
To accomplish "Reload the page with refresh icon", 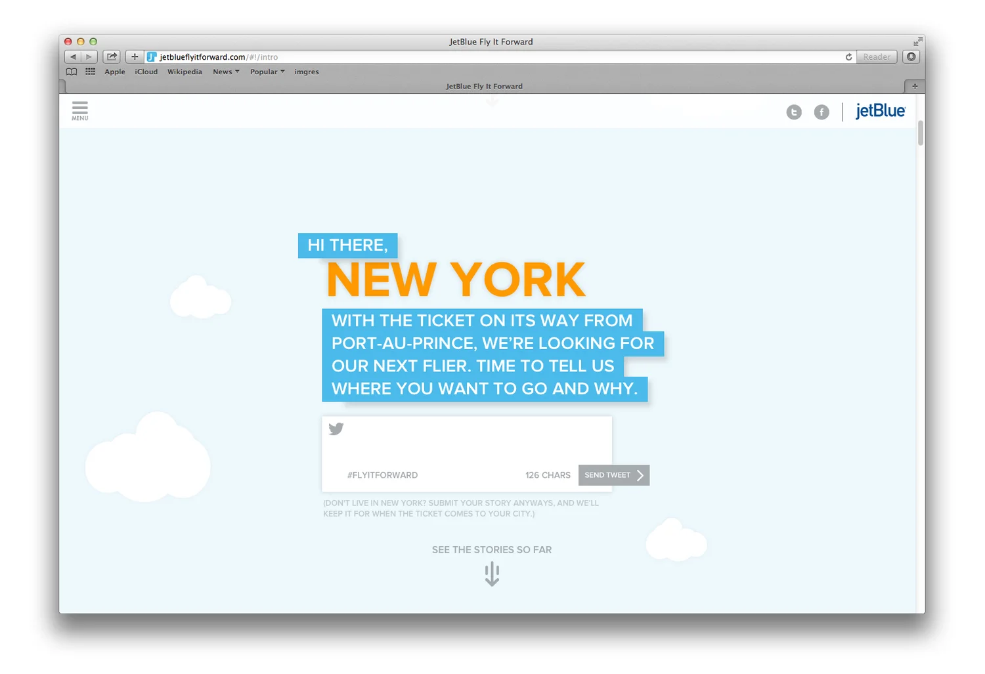I will tap(848, 57).
